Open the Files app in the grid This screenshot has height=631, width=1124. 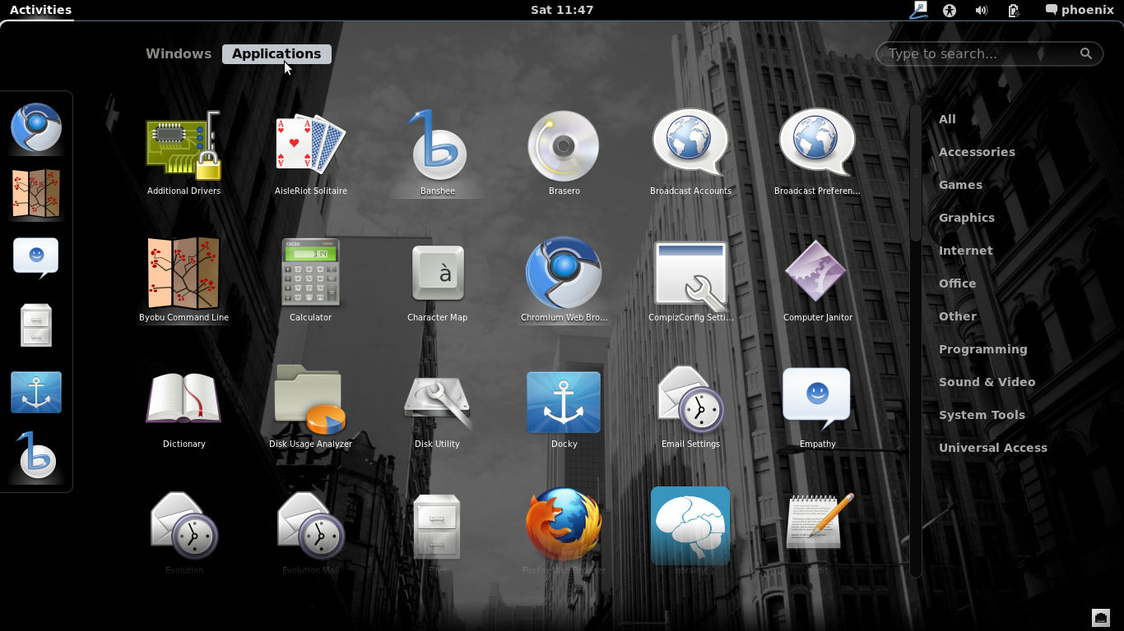coord(437,532)
